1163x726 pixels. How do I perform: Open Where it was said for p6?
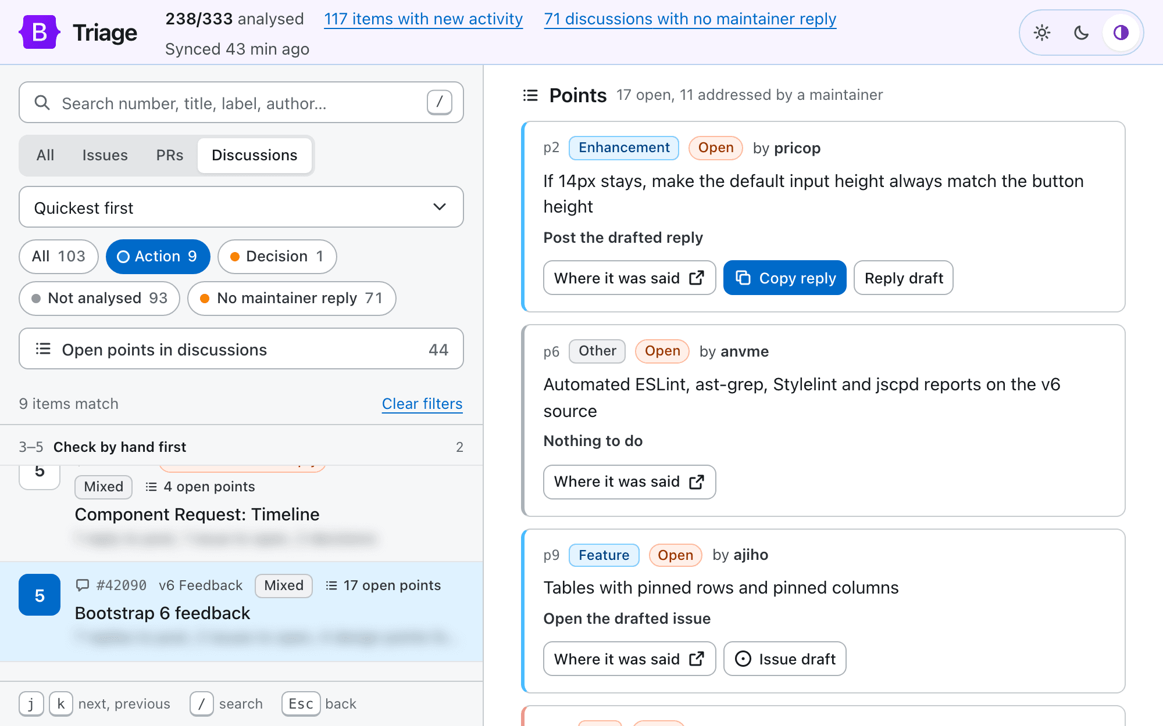[630, 481]
